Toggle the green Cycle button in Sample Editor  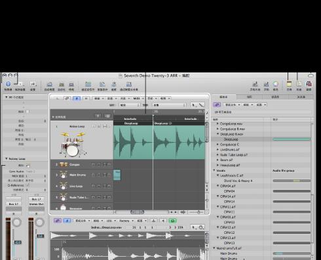tap(172, 221)
